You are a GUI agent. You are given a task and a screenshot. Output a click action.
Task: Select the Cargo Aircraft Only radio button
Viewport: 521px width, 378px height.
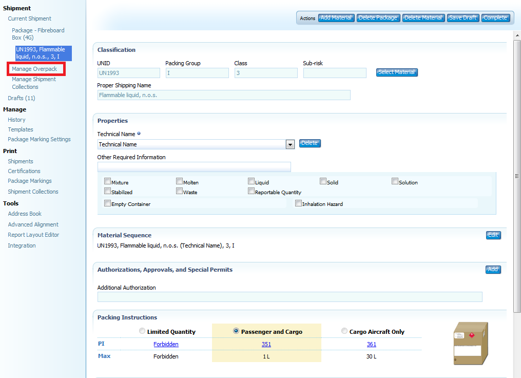(x=344, y=331)
